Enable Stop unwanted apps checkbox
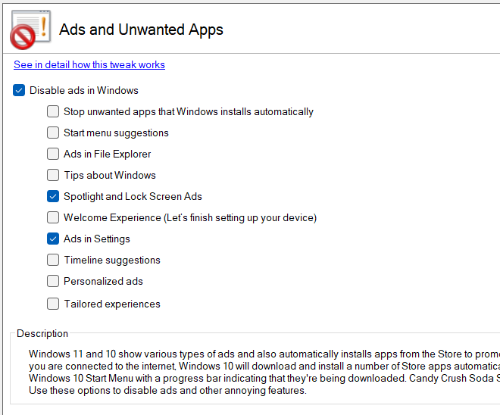The image size is (500, 415). coord(53,112)
